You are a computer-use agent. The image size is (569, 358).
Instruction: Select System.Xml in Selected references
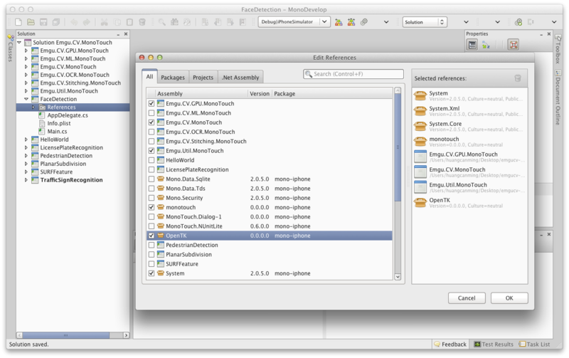(x=469, y=111)
